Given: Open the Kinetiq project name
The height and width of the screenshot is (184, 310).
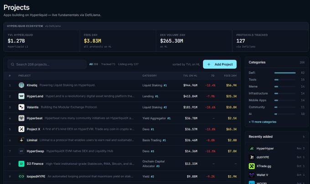Looking at the screenshot, I should tap(32, 85).
